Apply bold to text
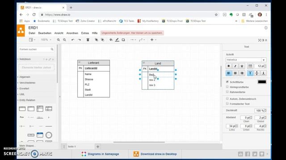286x160 pixels. (229, 66)
